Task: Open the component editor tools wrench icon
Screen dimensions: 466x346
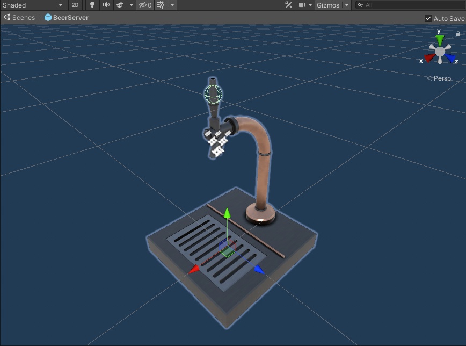Action: pos(288,5)
